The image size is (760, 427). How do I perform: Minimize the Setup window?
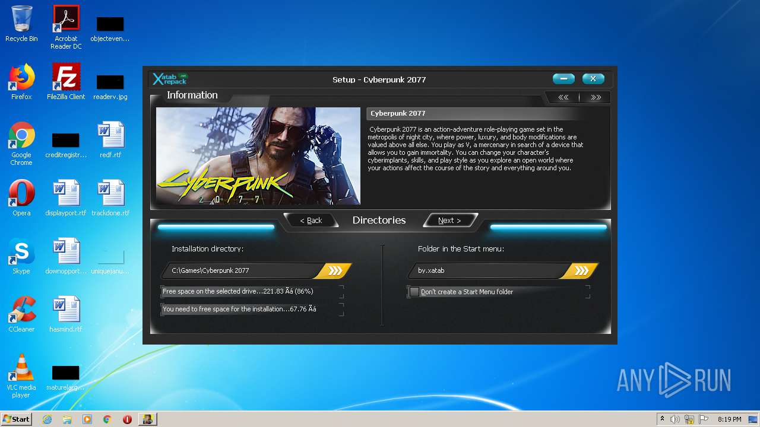point(563,79)
